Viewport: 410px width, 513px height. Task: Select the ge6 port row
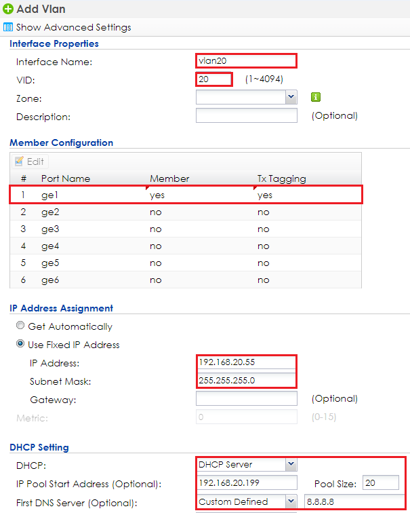[186, 280]
